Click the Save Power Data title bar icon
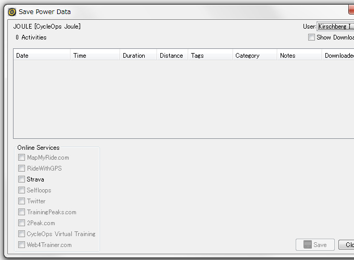This screenshot has height=260, width=354. click(12, 12)
